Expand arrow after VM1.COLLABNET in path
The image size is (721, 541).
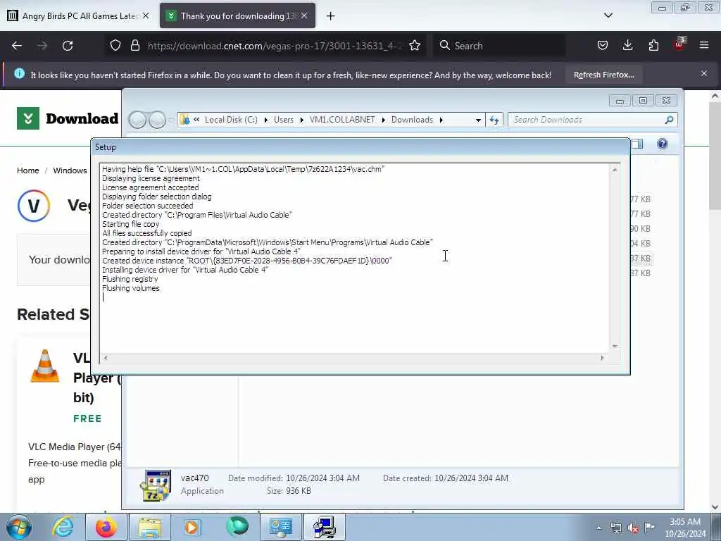point(384,120)
